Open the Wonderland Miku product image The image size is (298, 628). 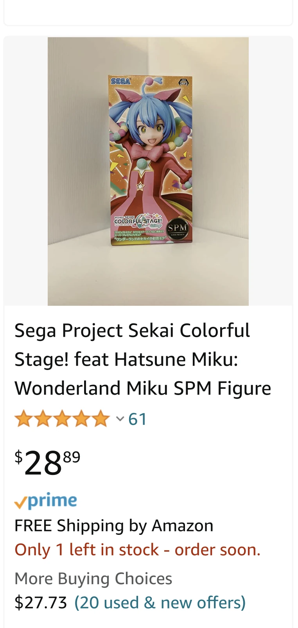coord(148,171)
